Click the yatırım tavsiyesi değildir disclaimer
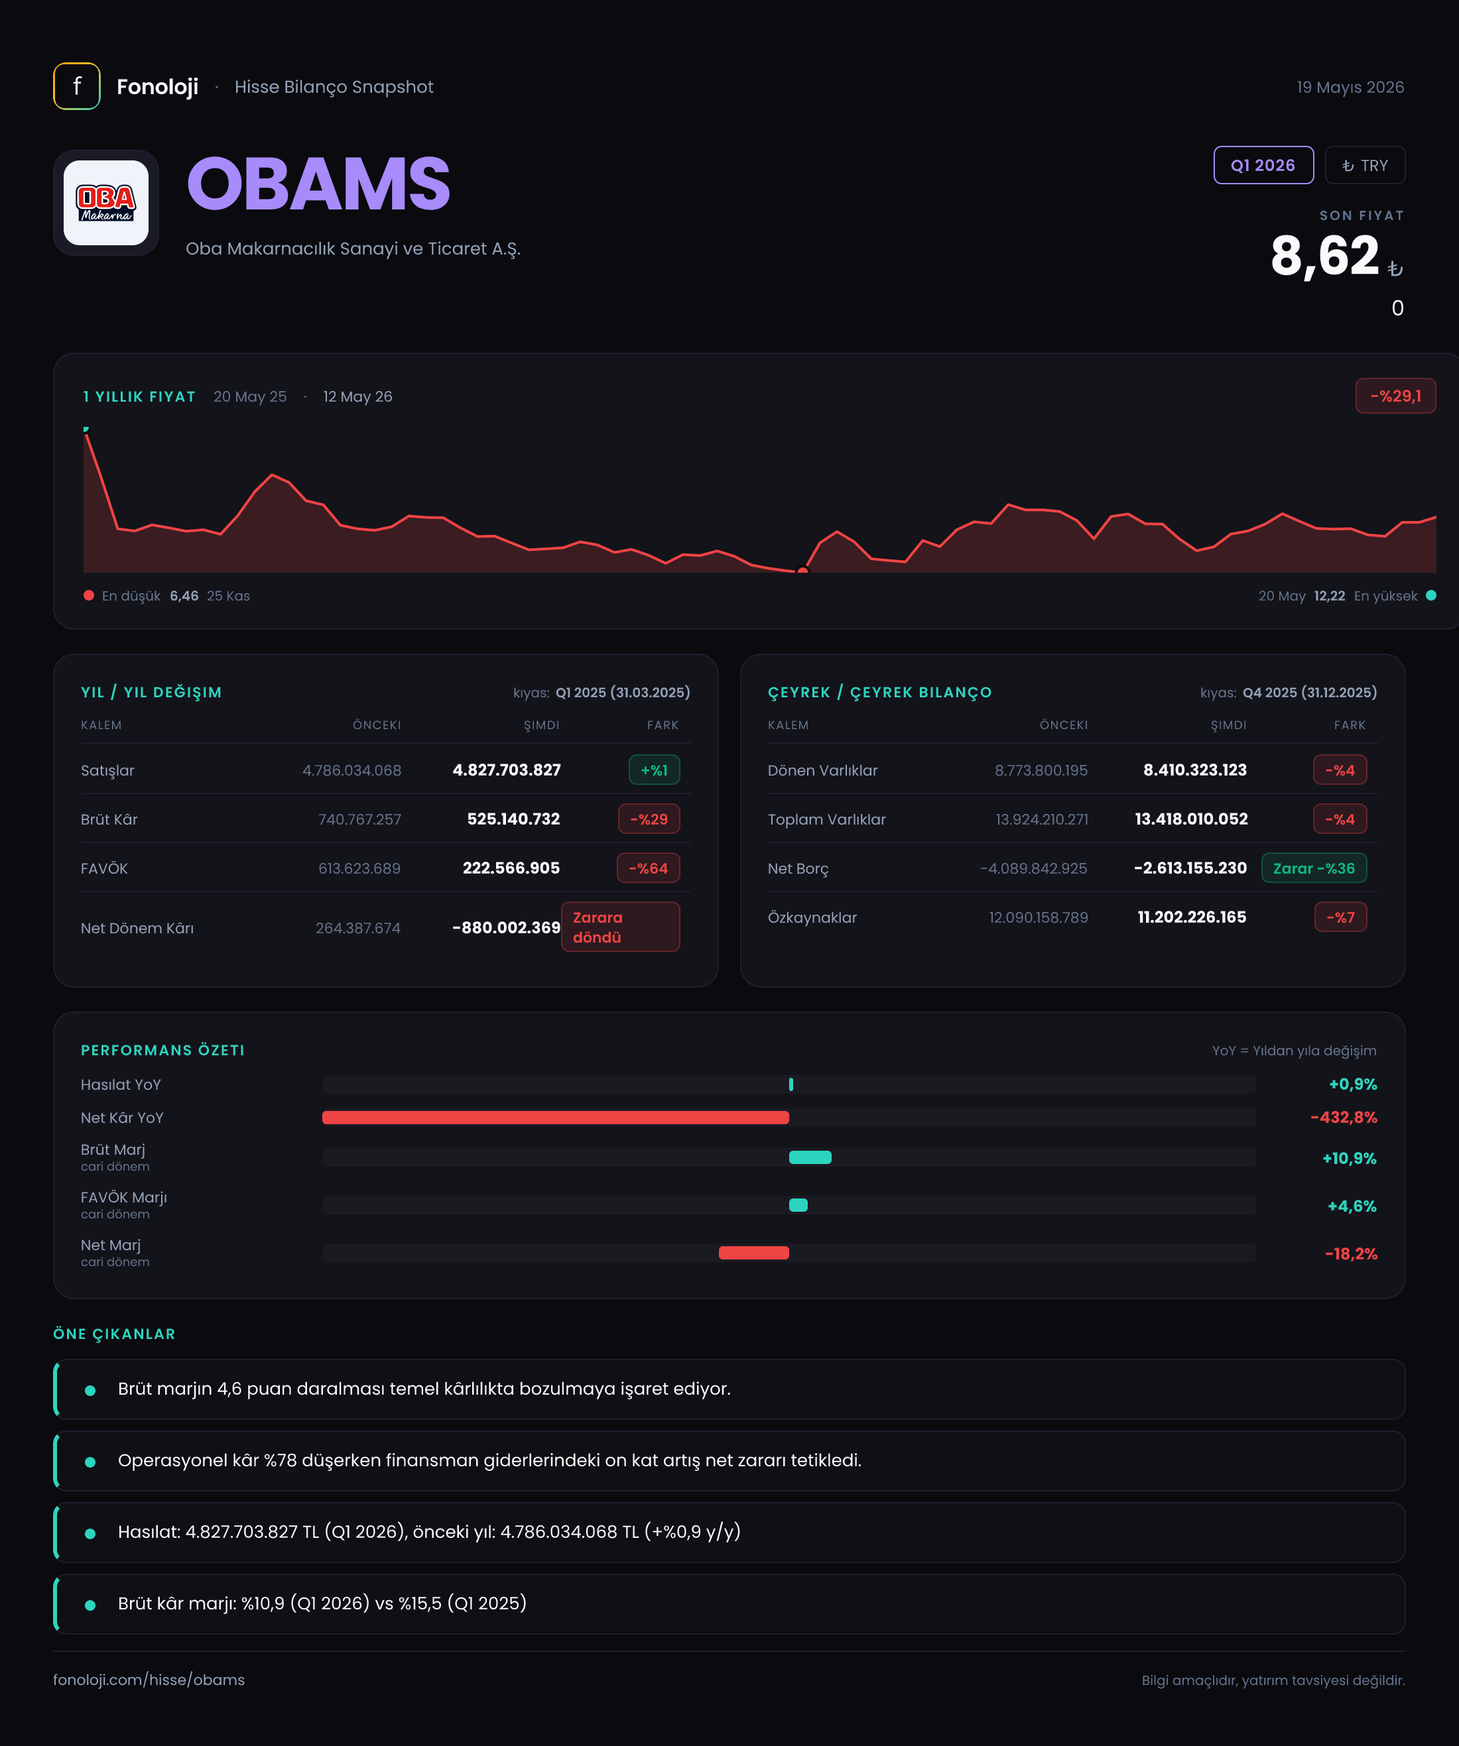The image size is (1459, 1746). 1273,1680
